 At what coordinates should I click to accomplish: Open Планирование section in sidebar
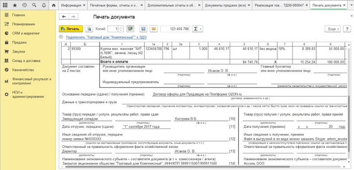(x=23, y=24)
